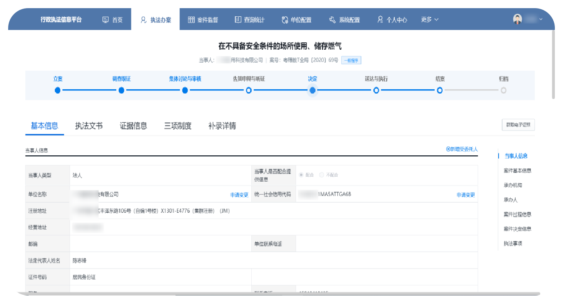Click the 首页 monitor icon
This screenshot has width=563, height=304.
pyautogui.click(x=105, y=20)
